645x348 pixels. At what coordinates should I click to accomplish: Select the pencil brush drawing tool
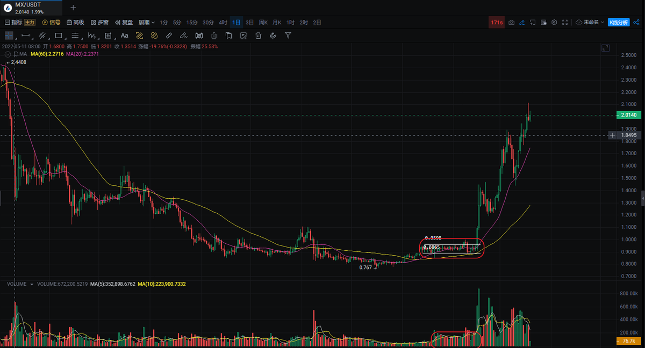pos(184,35)
